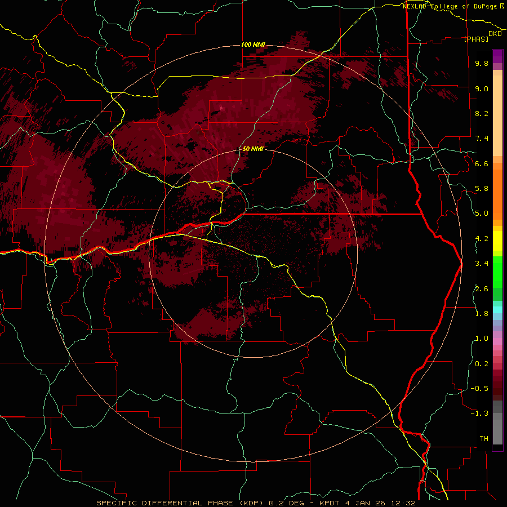Click the -1.3 legend value

pyautogui.click(x=479, y=413)
